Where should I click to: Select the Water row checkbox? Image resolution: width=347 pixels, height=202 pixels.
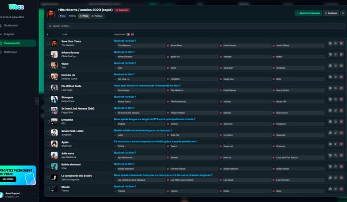(x=48, y=65)
